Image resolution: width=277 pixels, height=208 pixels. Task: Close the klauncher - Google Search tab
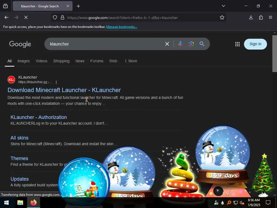tap(68, 6)
